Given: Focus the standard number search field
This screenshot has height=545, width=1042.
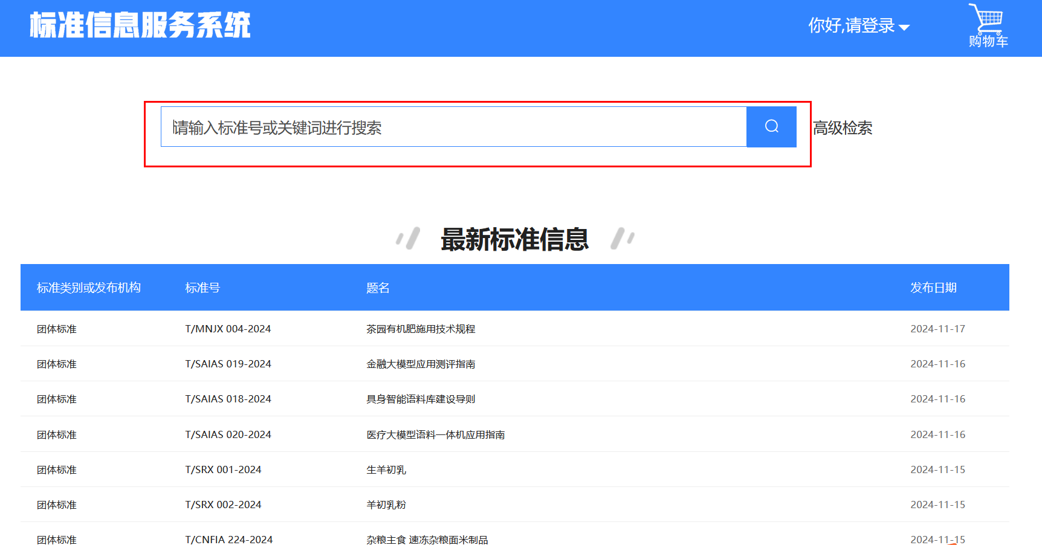Looking at the screenshot, I should coord(453,127).
